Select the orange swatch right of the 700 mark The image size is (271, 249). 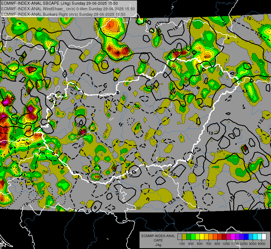click(x=211, y=237)
